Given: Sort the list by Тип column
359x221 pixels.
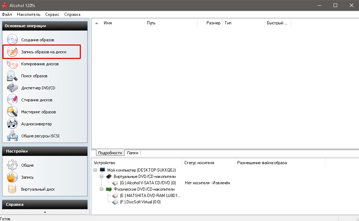Looking at the screenshot, I should click(x=243, y=23).
